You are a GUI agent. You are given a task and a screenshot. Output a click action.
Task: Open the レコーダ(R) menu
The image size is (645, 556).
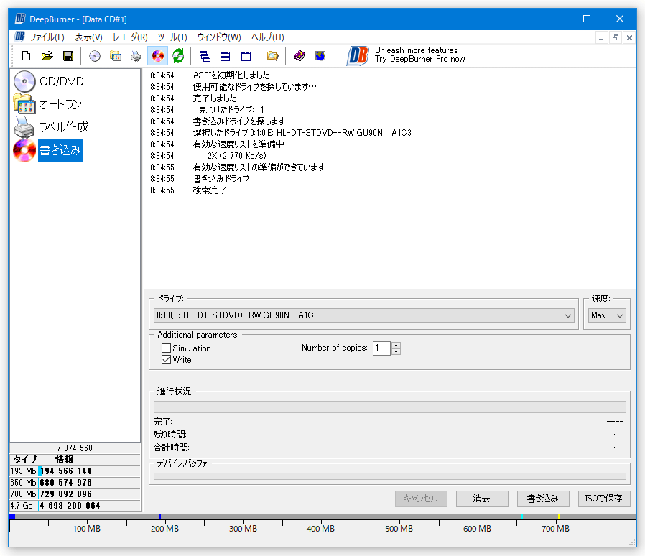click(130, 37)
